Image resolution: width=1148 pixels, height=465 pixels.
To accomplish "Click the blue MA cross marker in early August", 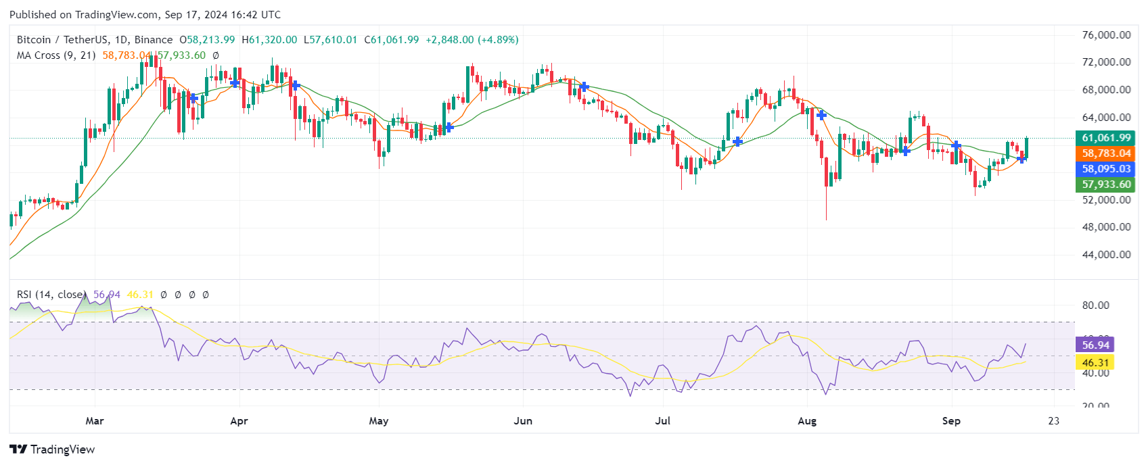I will [x=821, y=116].
